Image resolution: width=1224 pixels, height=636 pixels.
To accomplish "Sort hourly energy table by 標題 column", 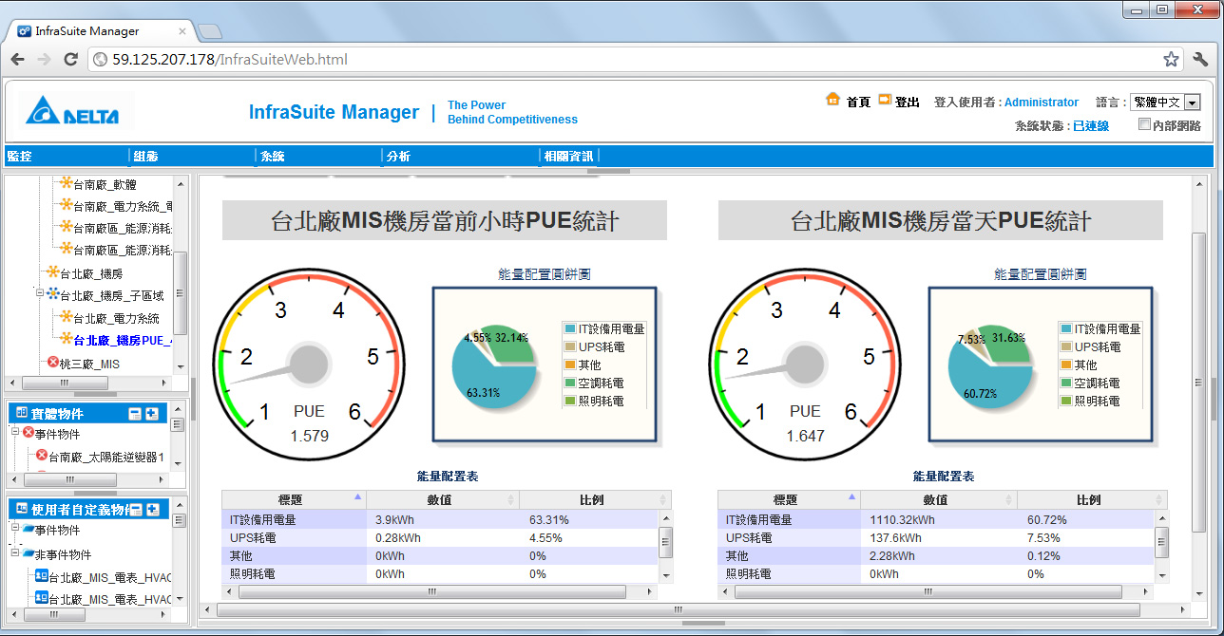I will pyautogui.click(x=294, y=500).
